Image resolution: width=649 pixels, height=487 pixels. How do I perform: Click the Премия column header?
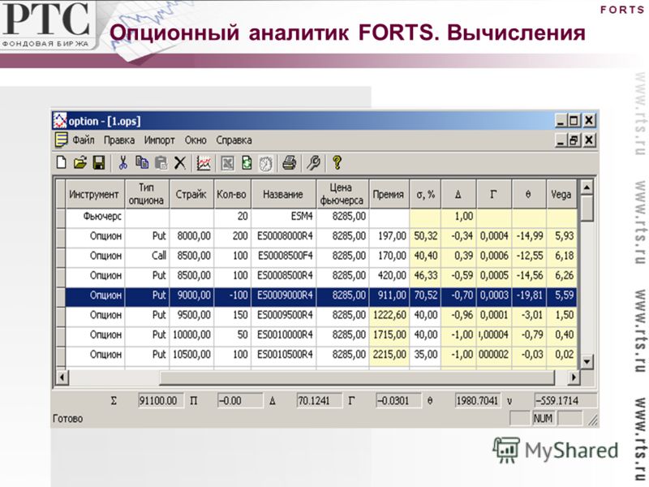[389, 194]
